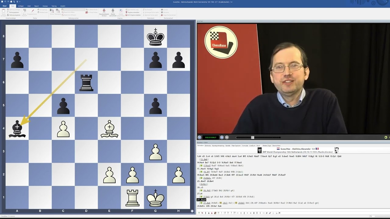The image size is (390, 219).
Task: Pause the video playback
Action: coord(200,137)
